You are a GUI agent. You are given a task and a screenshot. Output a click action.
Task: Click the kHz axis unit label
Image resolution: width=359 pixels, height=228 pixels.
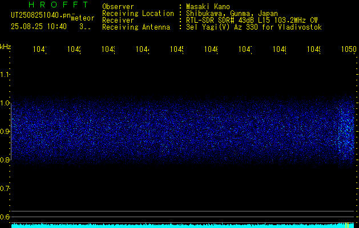click(6, 47)
